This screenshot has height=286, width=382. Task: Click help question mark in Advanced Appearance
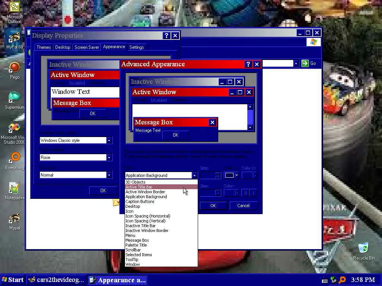(248, 64)
